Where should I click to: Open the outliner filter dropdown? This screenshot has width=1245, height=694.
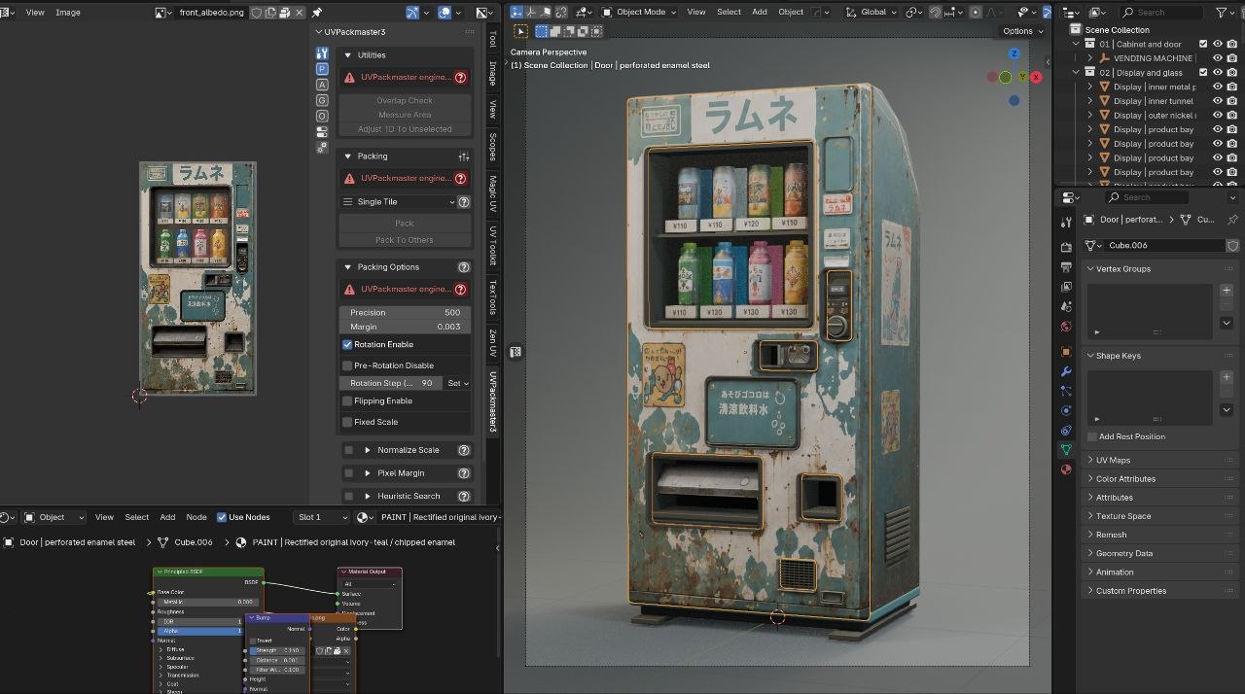coord(1227,12)
